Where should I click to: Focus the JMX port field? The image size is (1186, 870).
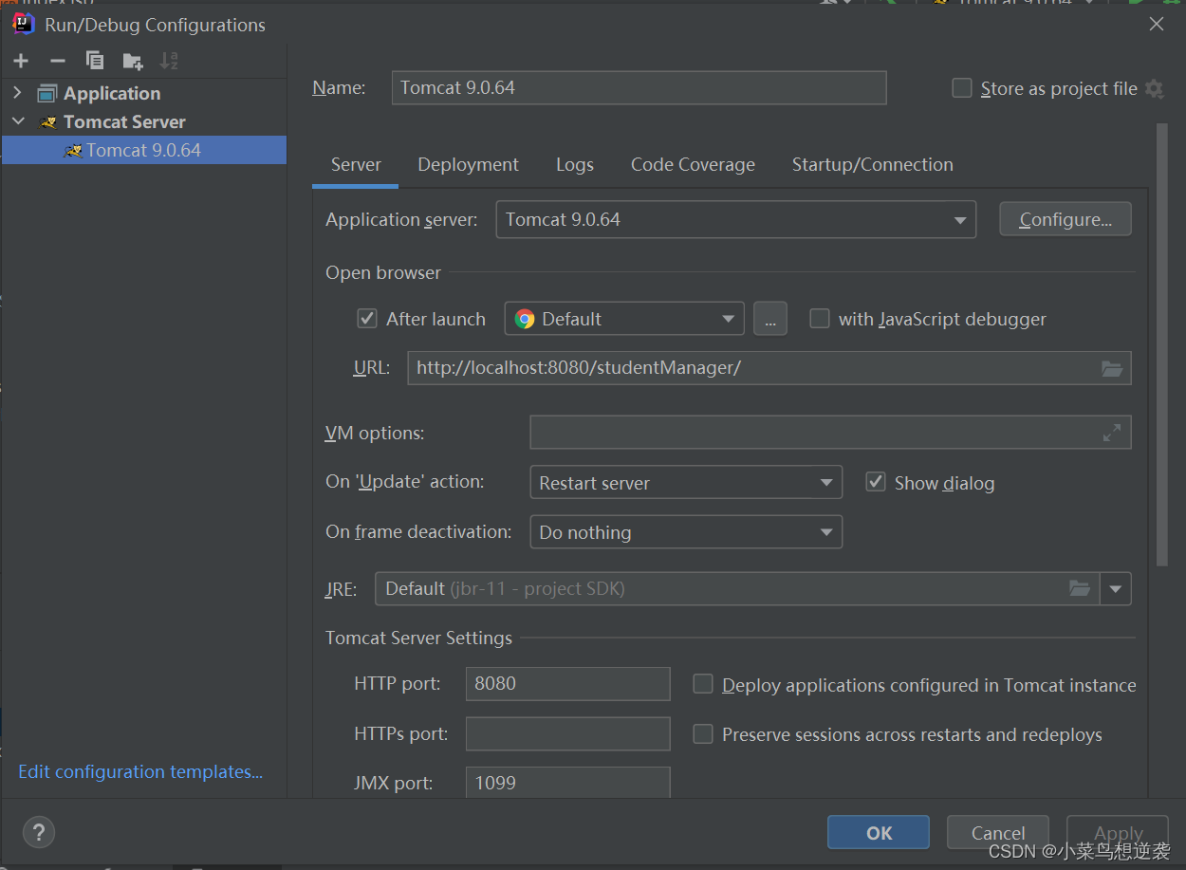click(x=568, y=783)
